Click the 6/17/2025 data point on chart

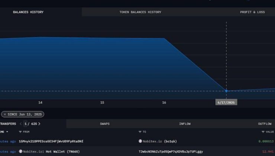click(226, 91)
